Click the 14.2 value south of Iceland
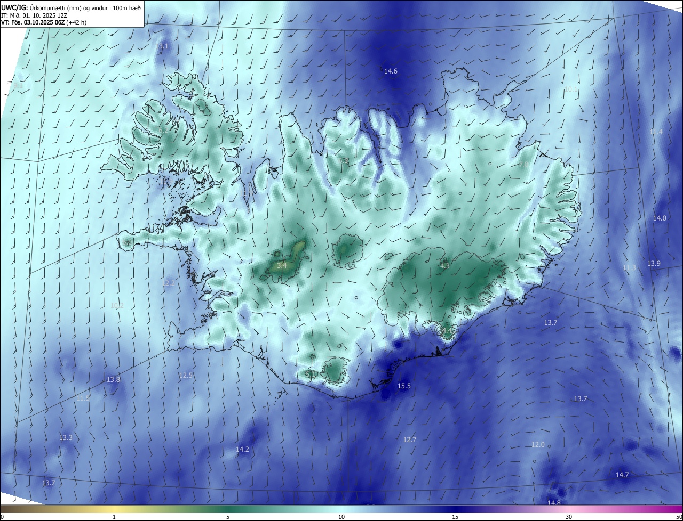The width and height of the screenshot is (683, 521). pos(242,449)
